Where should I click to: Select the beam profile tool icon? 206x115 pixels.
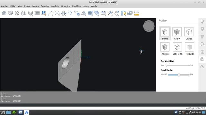[x=37, y=13]
